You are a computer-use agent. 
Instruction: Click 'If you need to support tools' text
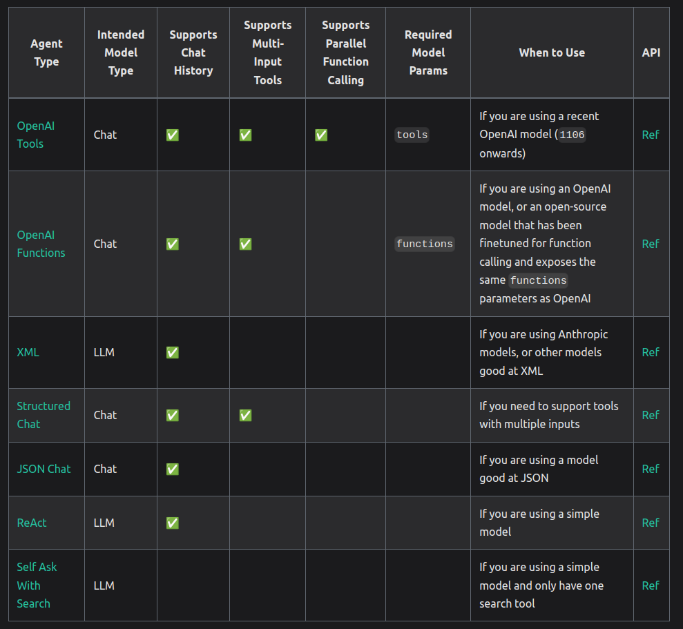tap(549, 415)
